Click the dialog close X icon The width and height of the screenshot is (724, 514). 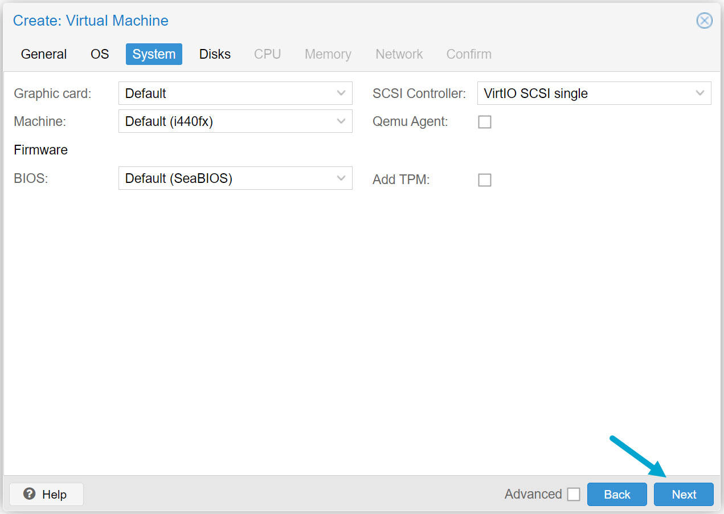[704, 21]
